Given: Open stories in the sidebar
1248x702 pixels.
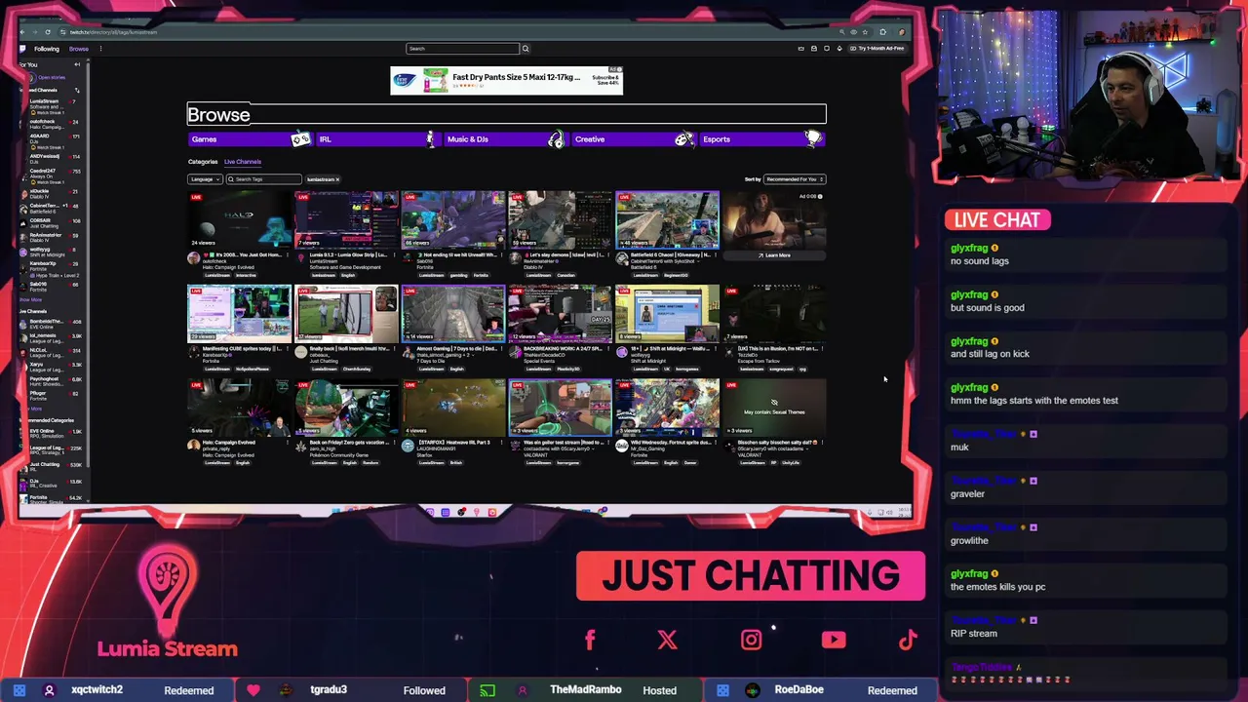Looking at the screenshot, I should click(x=51, y=77).
